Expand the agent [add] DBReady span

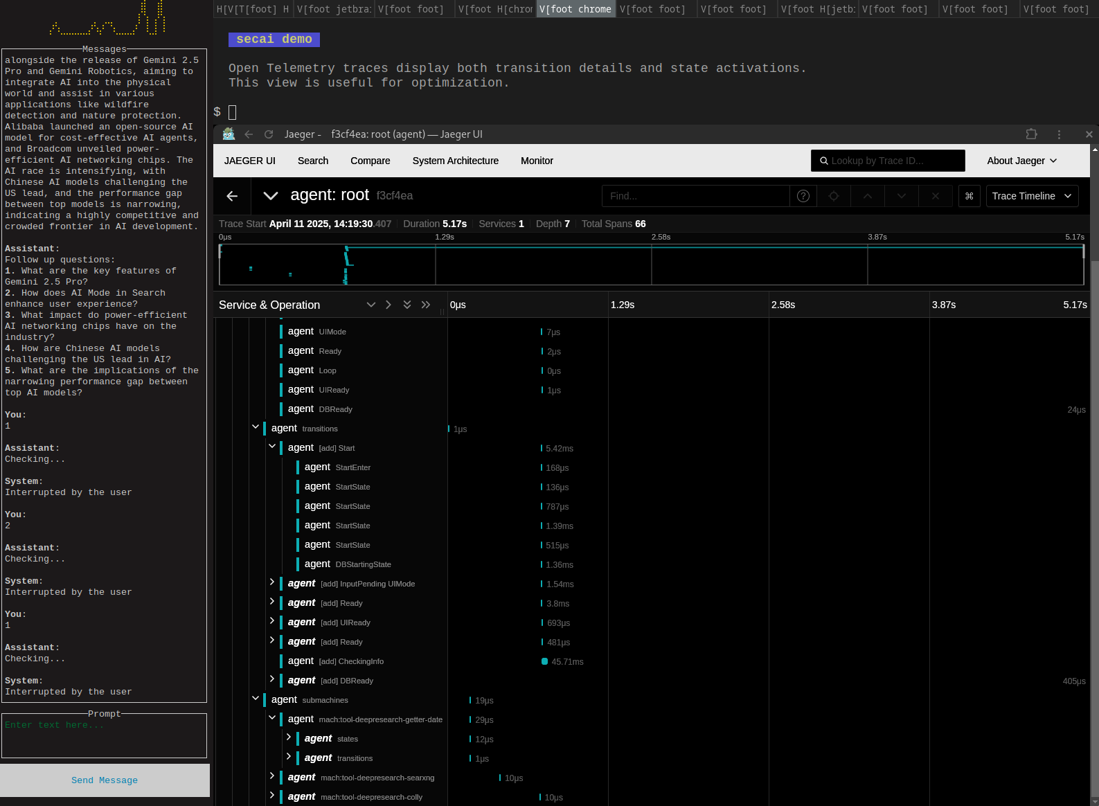point(272,679)
